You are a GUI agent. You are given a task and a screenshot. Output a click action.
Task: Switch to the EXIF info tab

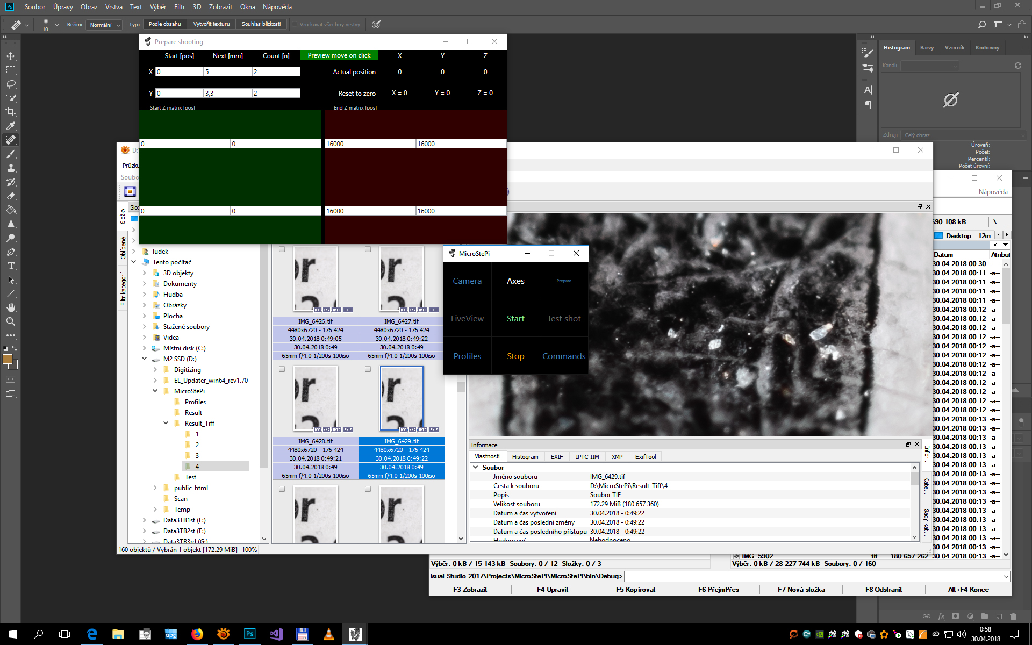[x=556, y=457]
